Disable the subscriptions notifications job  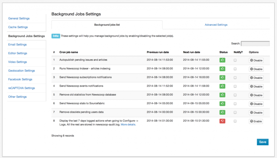coord(256,78)
